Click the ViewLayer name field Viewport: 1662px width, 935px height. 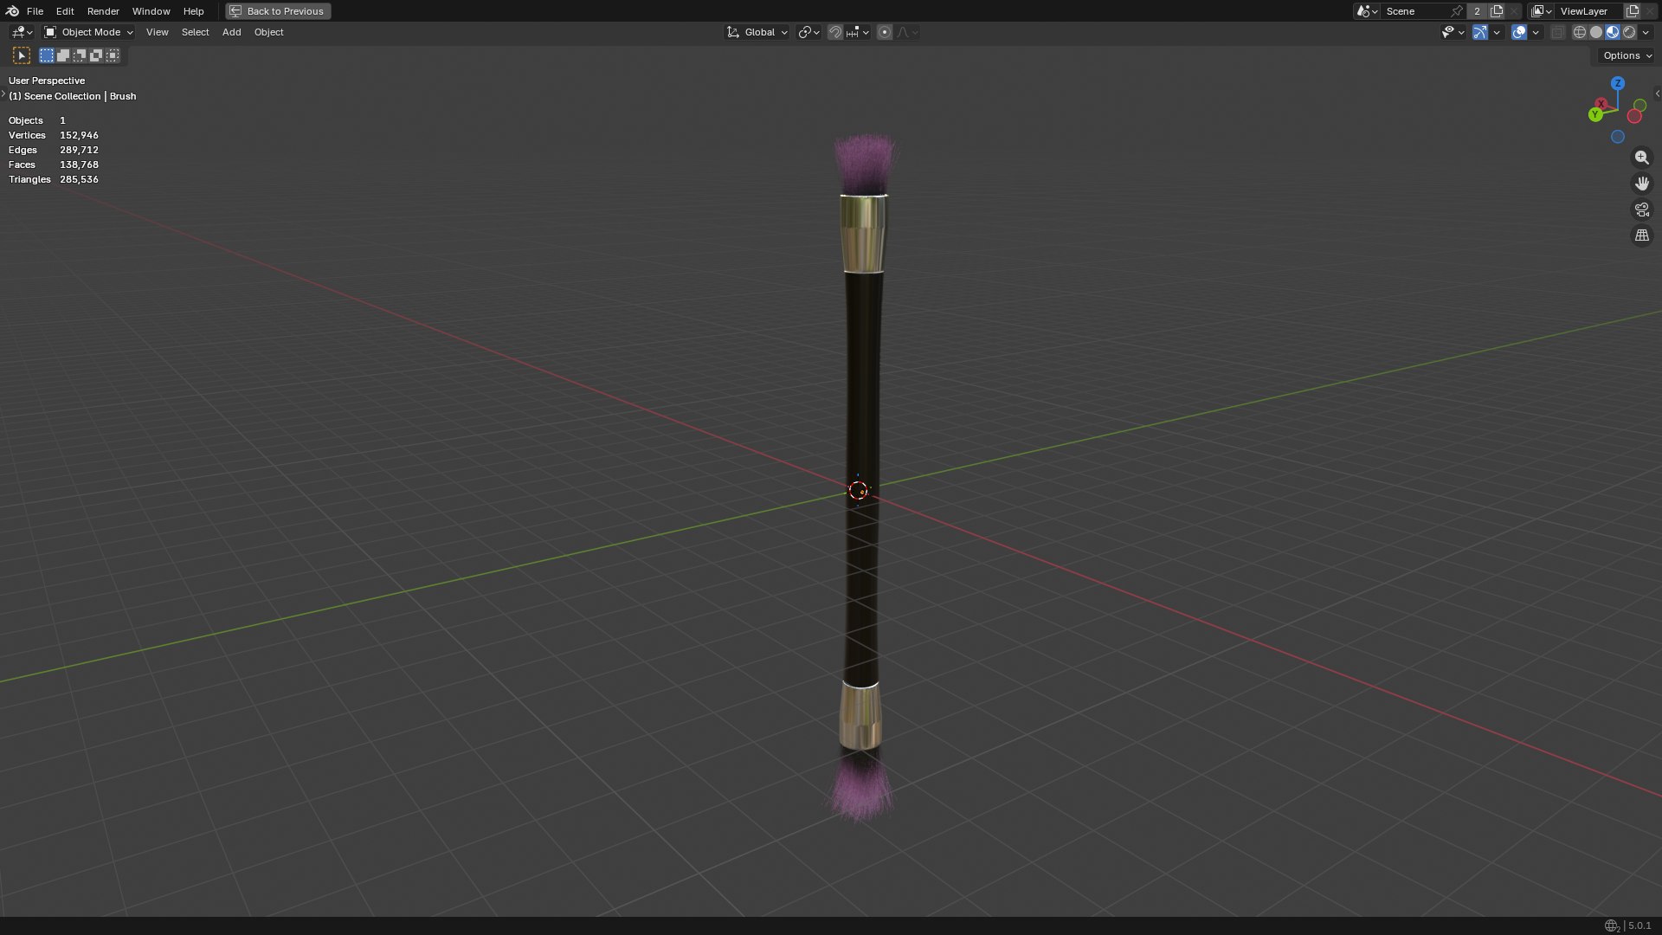[x=1588, y=11]
